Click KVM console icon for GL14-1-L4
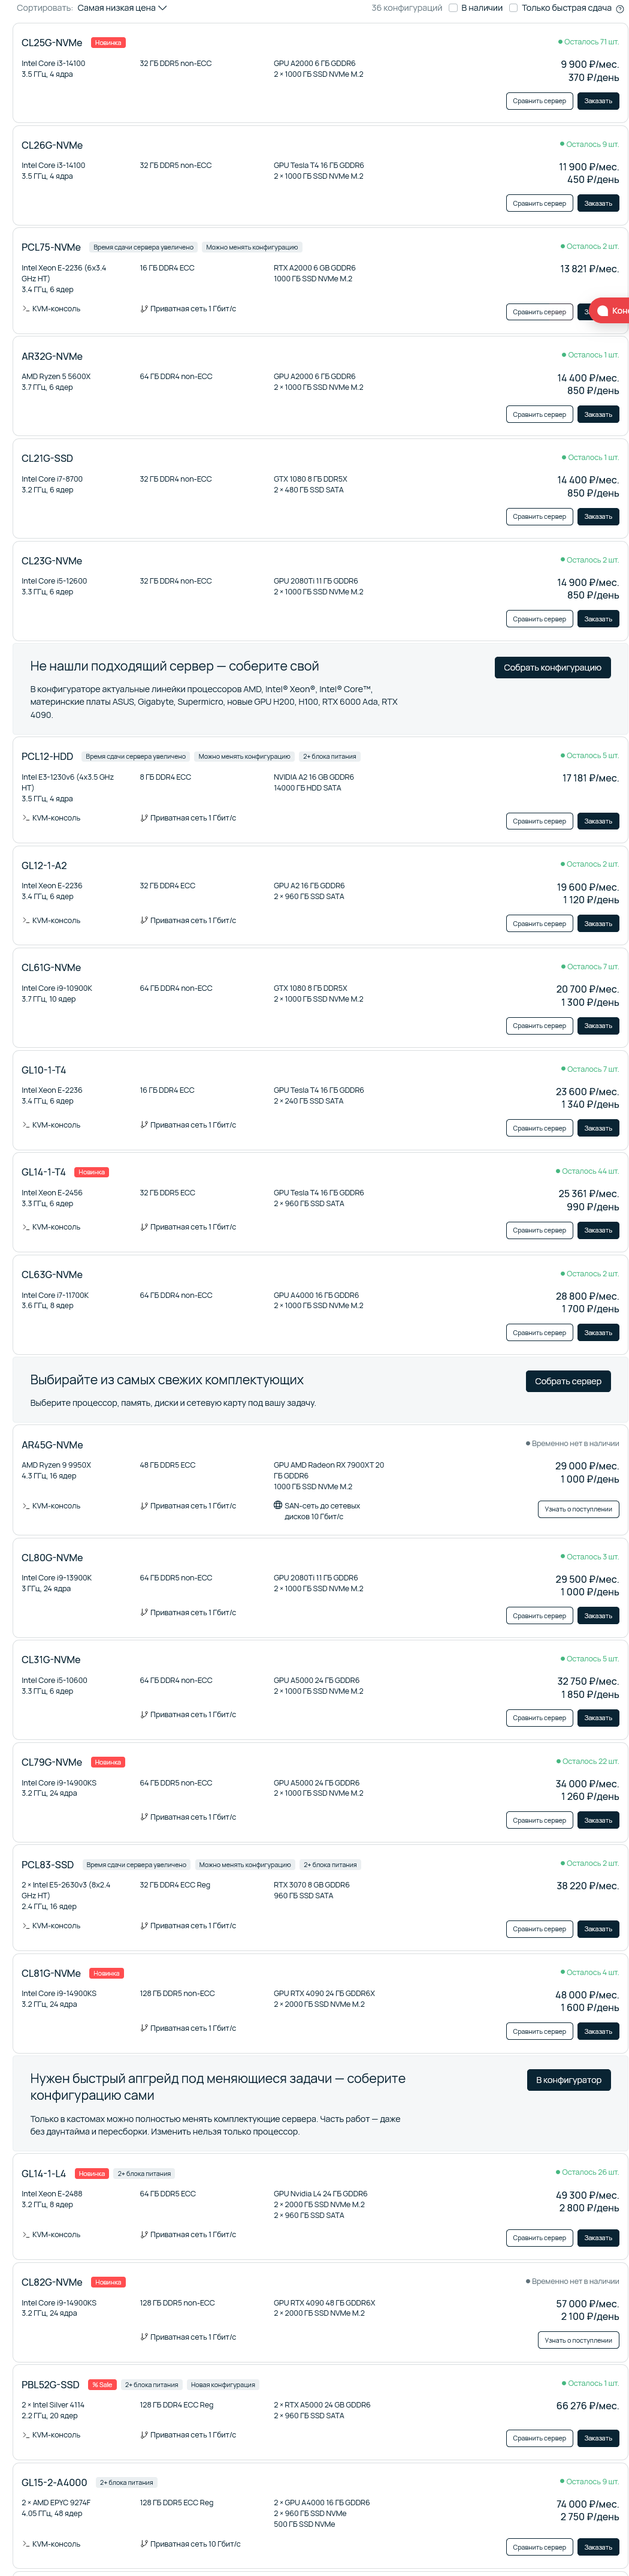 (26, 2234)
